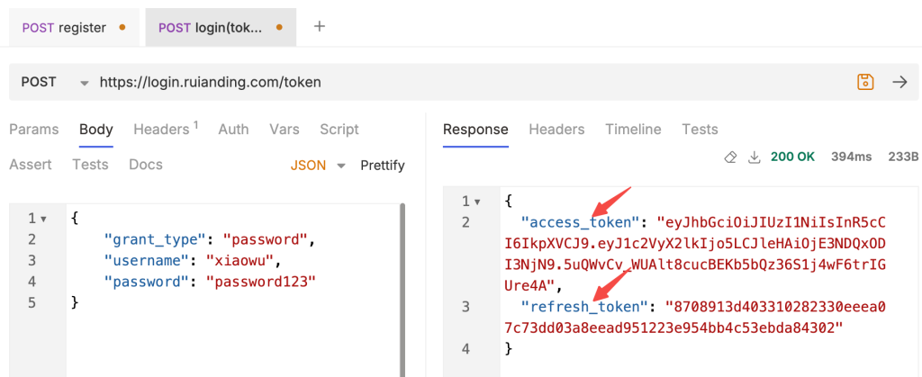Collapse the request body JSON at line 1
922x377 pixels.
(x=44, y=219)
